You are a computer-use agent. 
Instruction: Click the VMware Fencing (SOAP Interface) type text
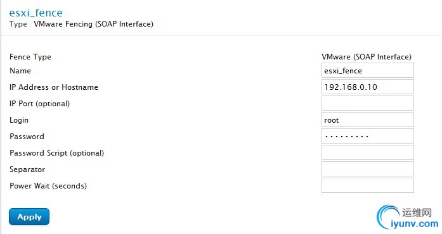(94, 24)
